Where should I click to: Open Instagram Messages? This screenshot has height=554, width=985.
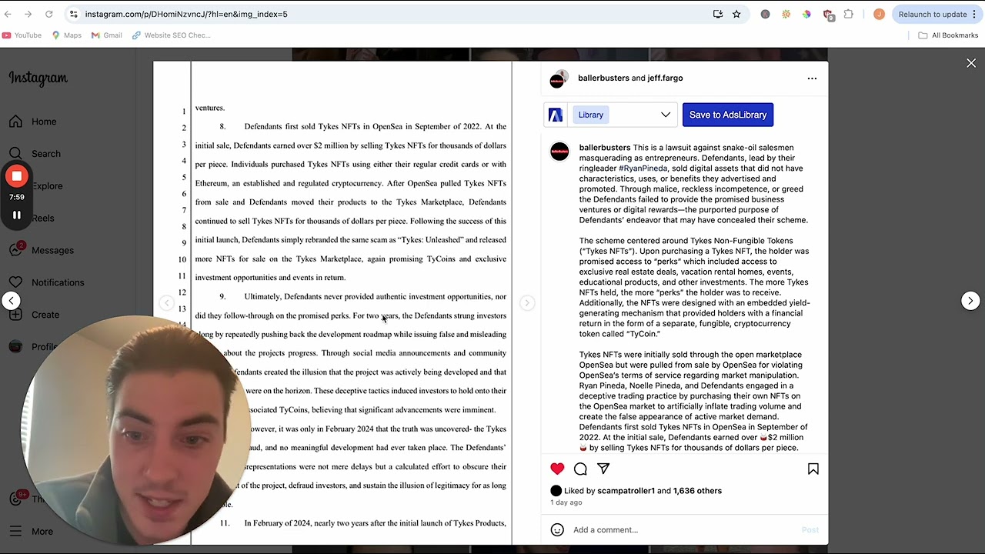pos(42,250)
